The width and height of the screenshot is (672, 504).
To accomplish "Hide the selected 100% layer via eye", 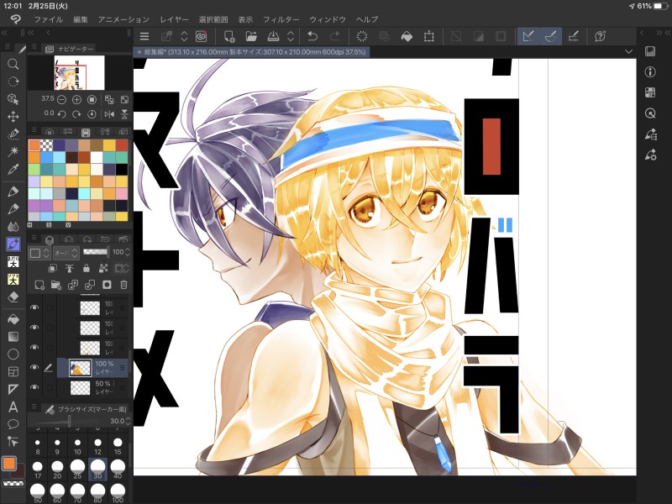I will tap(34, 367).
